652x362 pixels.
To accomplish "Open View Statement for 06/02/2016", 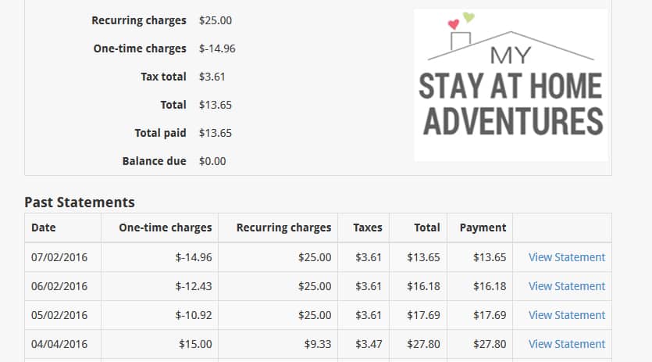I will tap(567, 286).
